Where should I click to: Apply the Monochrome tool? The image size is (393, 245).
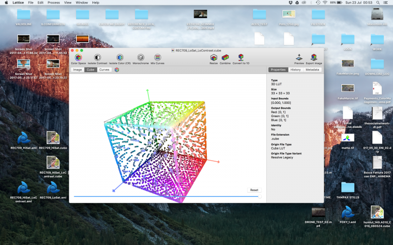click(141, 58)
